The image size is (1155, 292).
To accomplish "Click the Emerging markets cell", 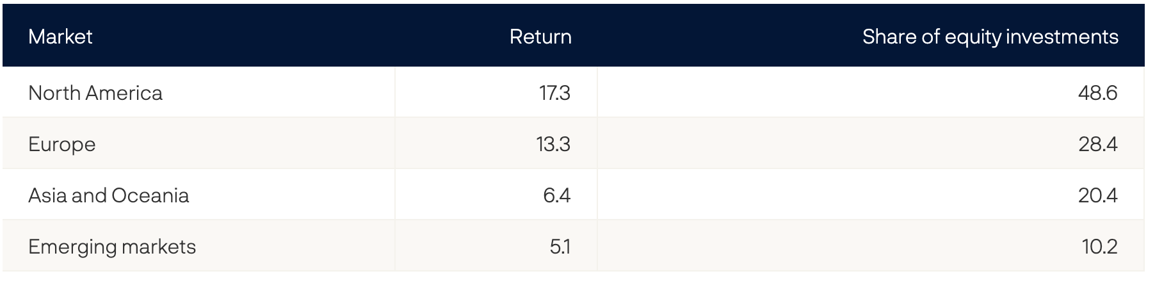I will click(112, 247).
